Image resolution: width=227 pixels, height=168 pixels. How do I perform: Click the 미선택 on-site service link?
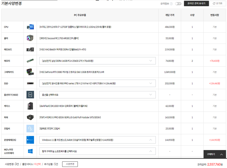(37, 164)
